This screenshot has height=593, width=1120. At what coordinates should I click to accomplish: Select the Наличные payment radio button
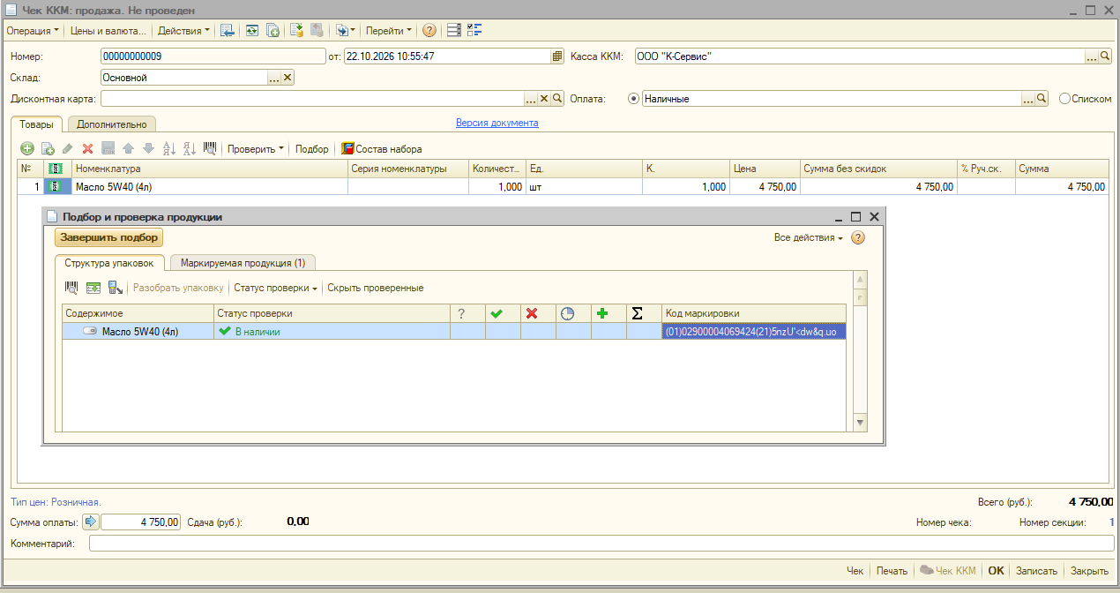coord(632,99)
